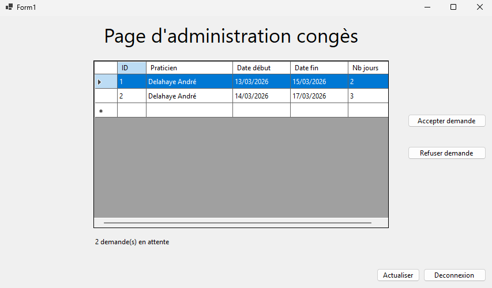
Task: Select the 14/03/2026 start date cell
Action: [261, 96]
